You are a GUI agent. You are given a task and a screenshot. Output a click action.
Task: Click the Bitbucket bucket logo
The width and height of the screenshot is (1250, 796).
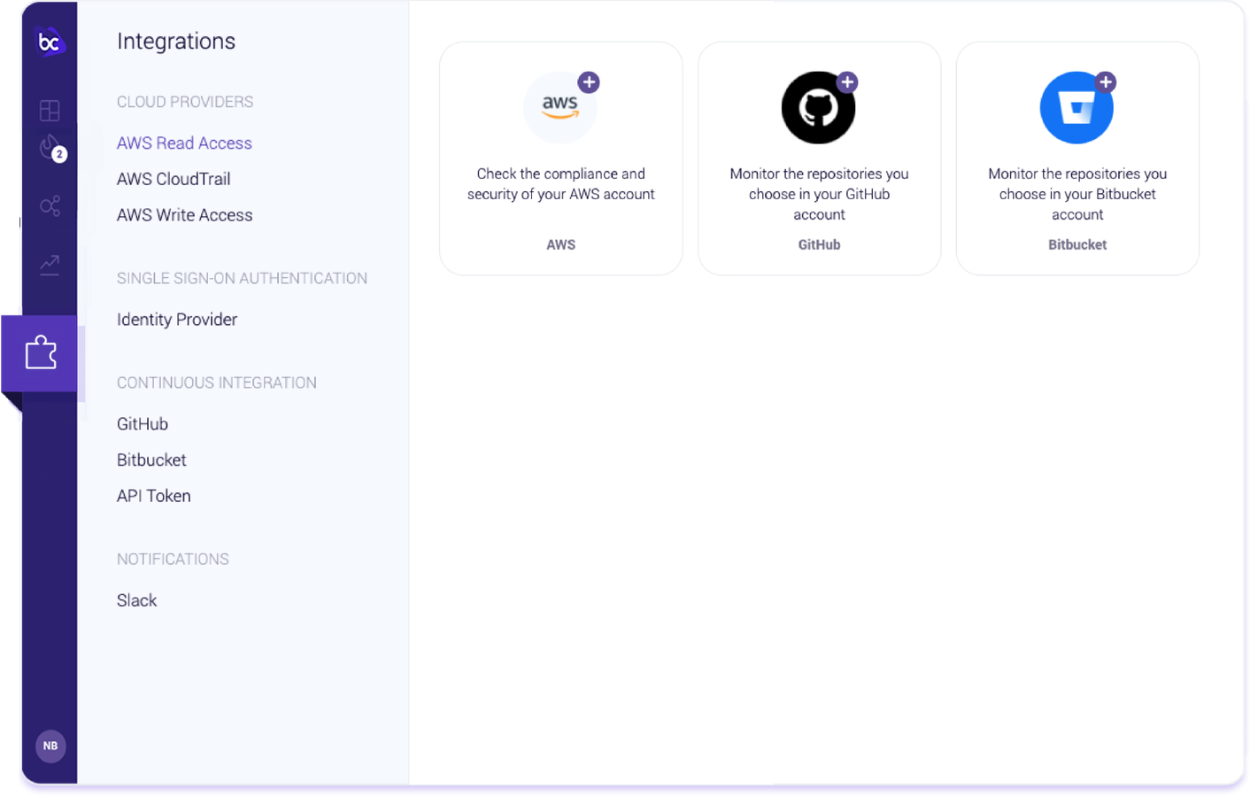tap(1076, 107)
